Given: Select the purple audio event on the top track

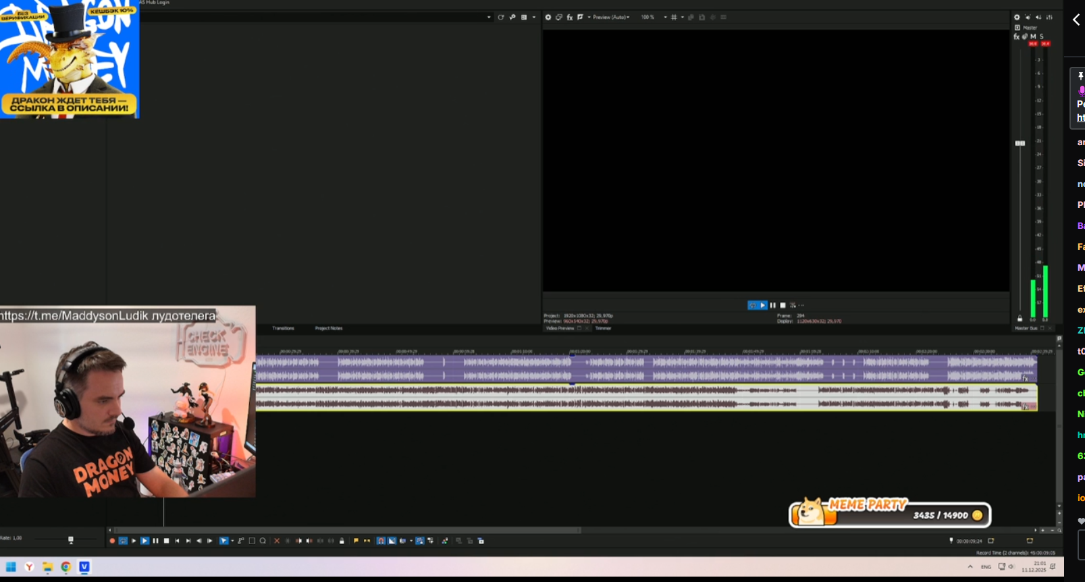Looking at the screenshot, I should click(645, 368).
